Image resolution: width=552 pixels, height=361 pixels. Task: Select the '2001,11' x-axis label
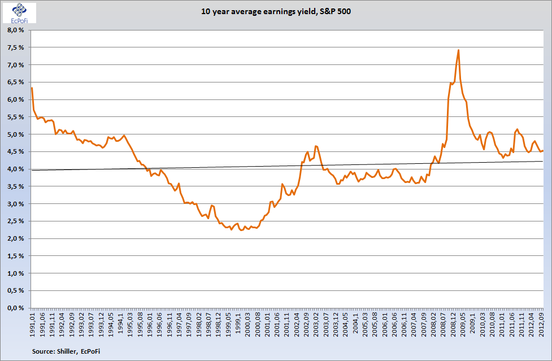pyautogui.click(x=287, y=324)
